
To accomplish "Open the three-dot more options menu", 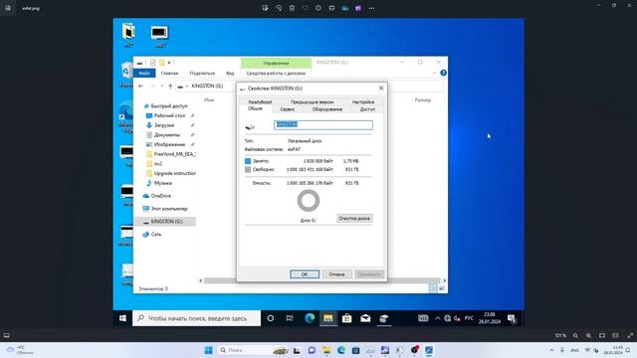I will point(371,8).
